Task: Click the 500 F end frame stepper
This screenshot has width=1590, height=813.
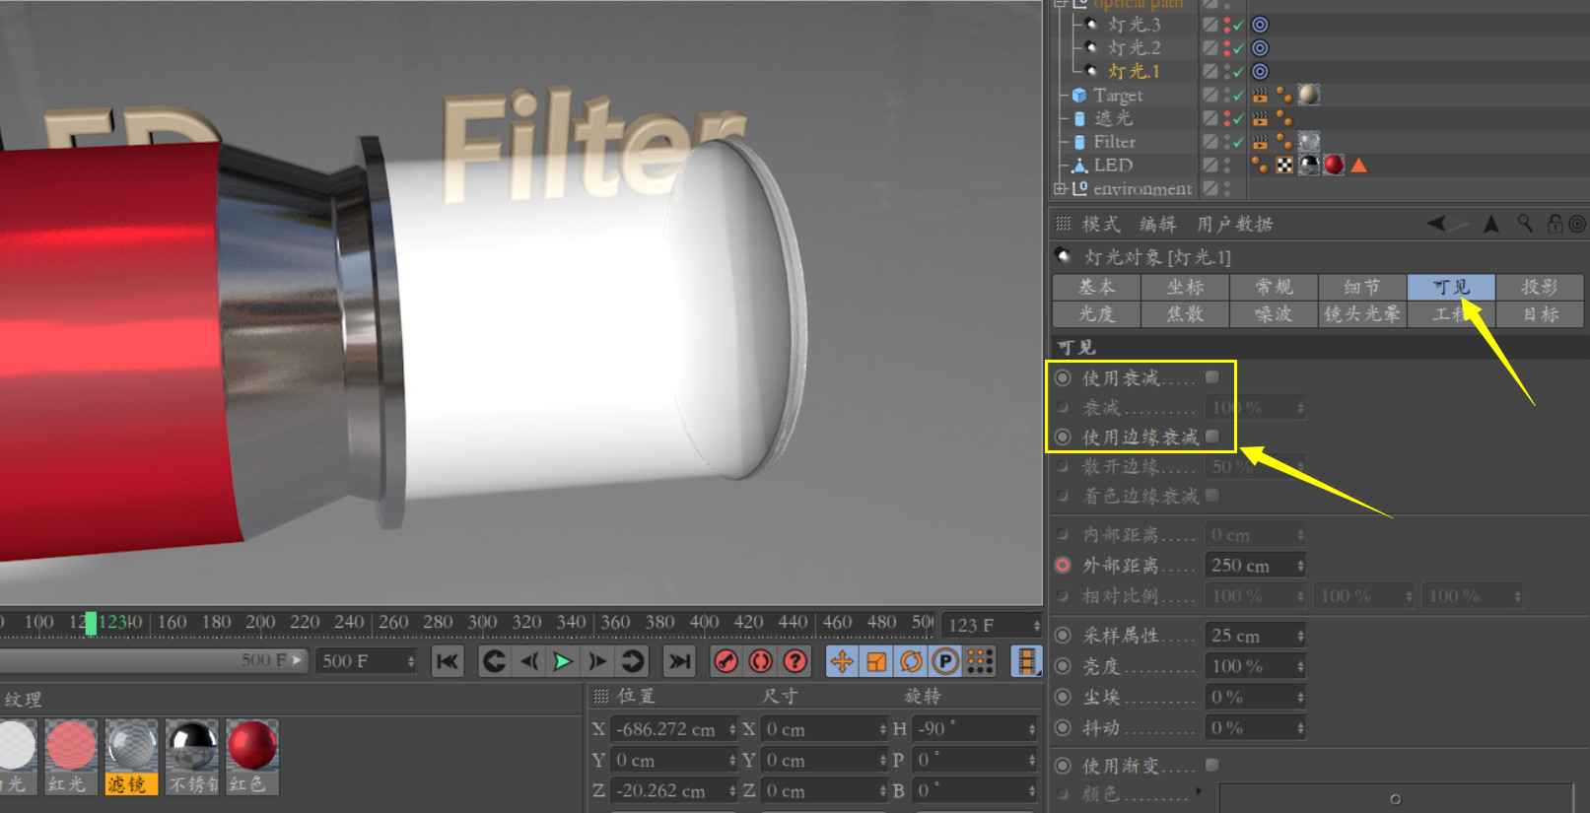Action: [x=411, y=661]
